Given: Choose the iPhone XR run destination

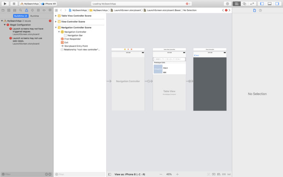Looking at the screenshot, I should 49,4.
